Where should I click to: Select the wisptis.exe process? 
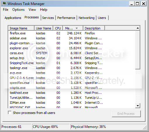[72, 88]
